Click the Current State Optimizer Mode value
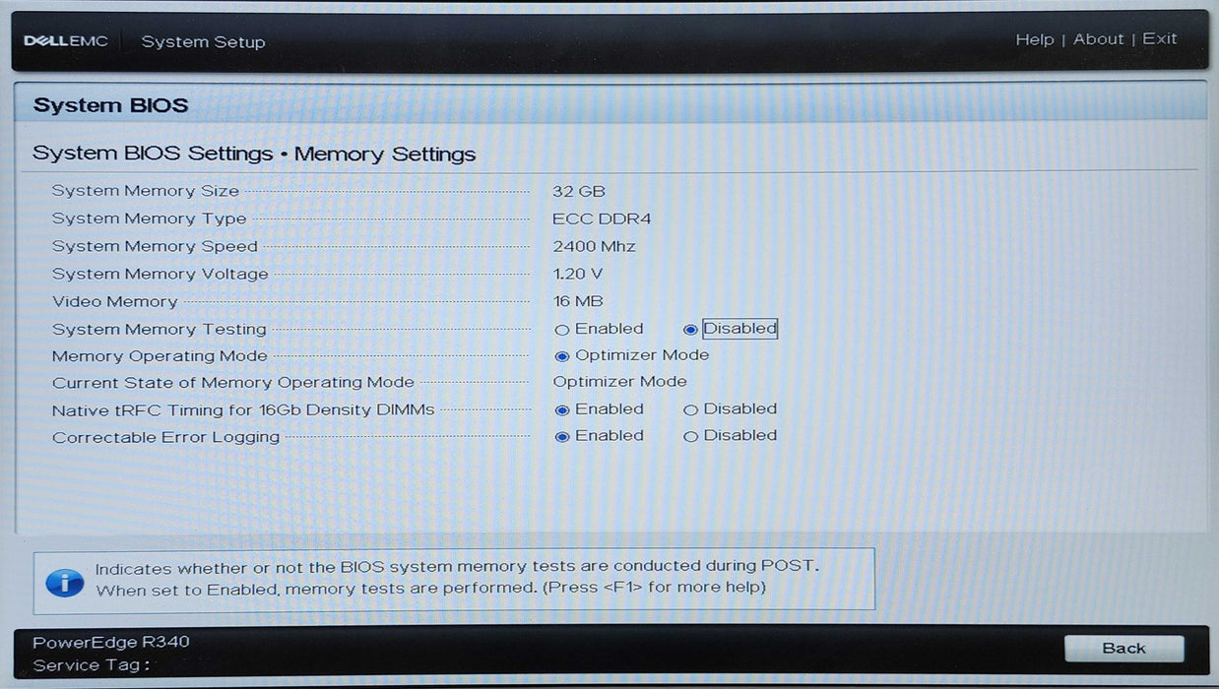The width and height of the screenshot is (1219, 689). pyautogui.click(x=620, y=382)
